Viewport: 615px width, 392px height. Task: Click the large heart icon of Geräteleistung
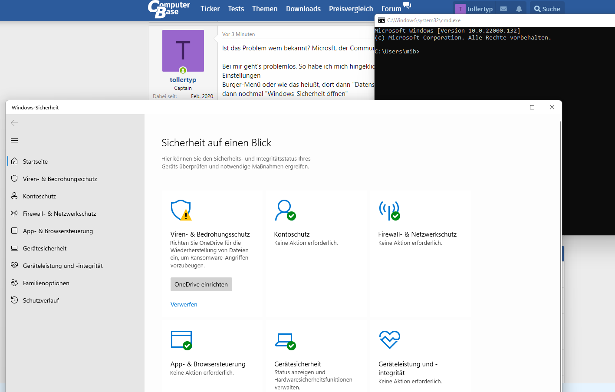coord(389,339)
